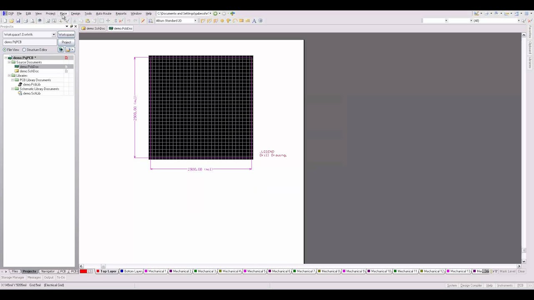534x300 pixels.
Task: Click the refresh project icon in Projects panel
Action: point(61,50)
